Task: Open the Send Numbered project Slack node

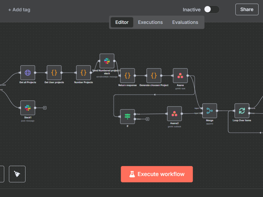Action: tap(107, 61)
